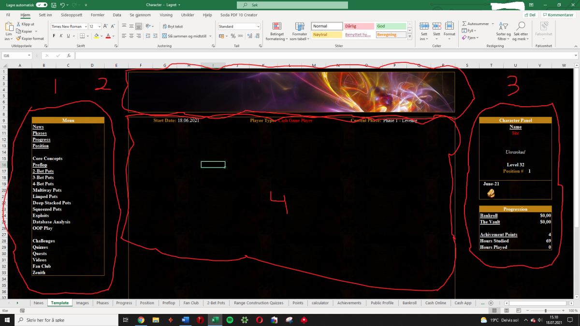Open the Fil menu

(8, 15)
